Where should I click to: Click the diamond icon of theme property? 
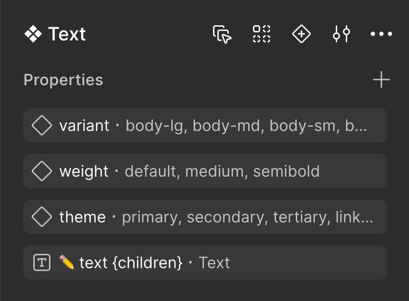42,217
